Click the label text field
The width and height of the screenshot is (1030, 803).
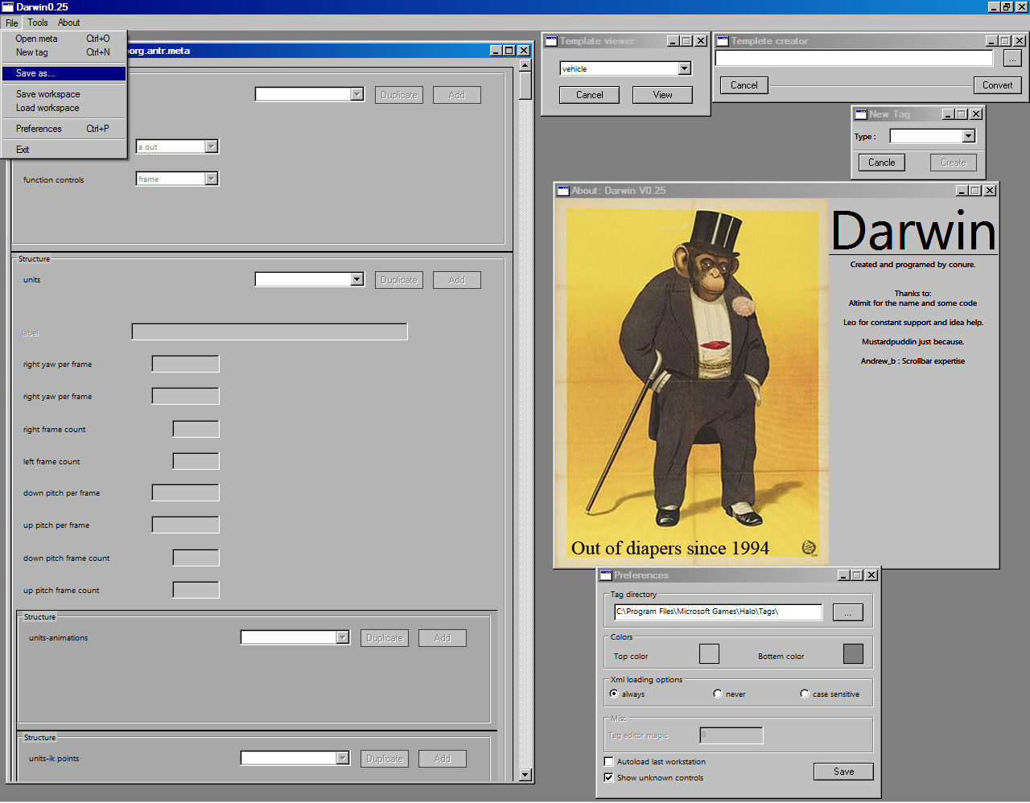[270, 331]
